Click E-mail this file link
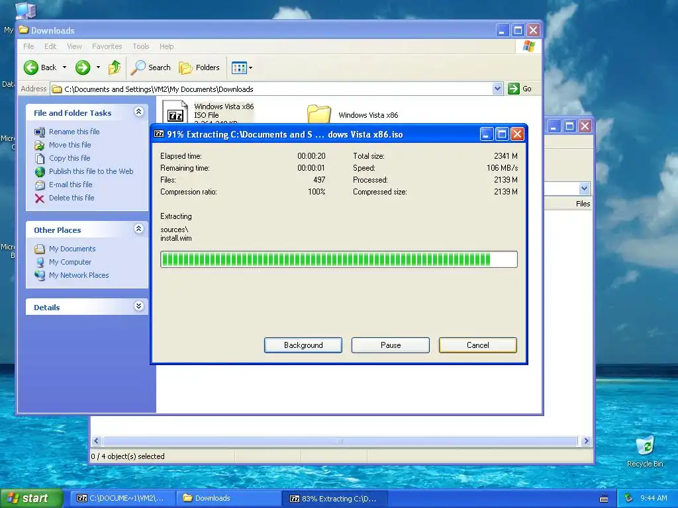678x508 pixels. [x=70, y=185]
